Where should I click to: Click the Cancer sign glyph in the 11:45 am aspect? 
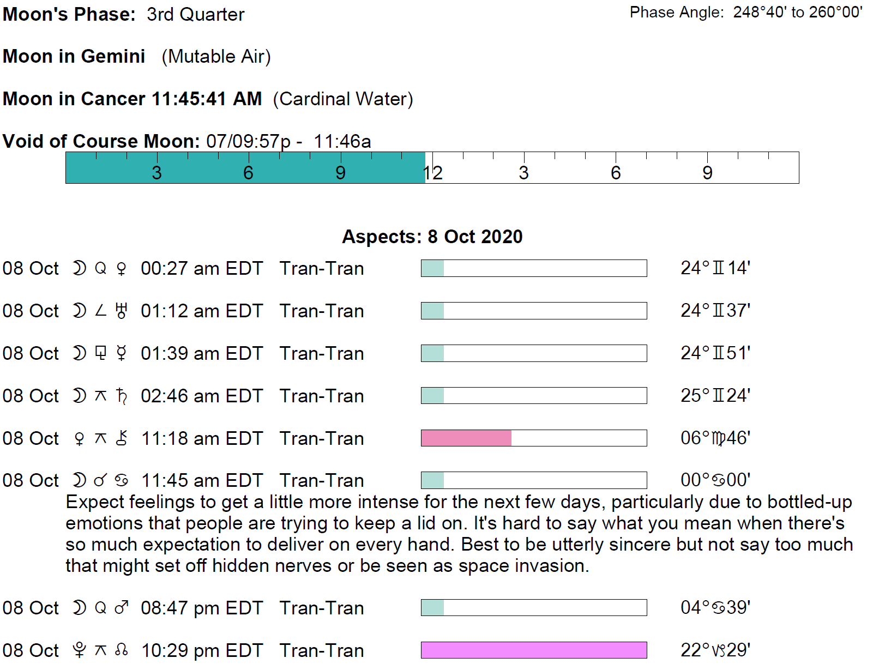(122, 480)
